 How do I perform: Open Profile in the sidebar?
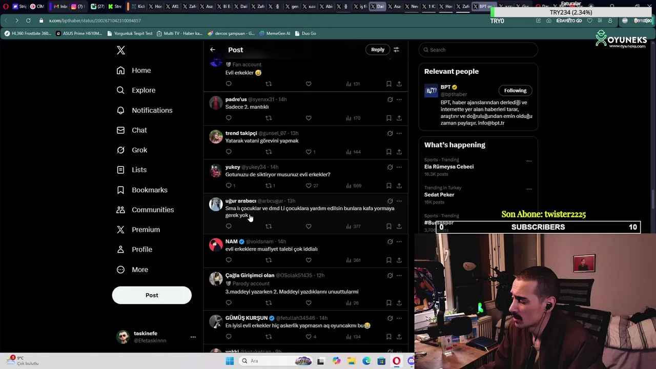[x=134, y=250]
